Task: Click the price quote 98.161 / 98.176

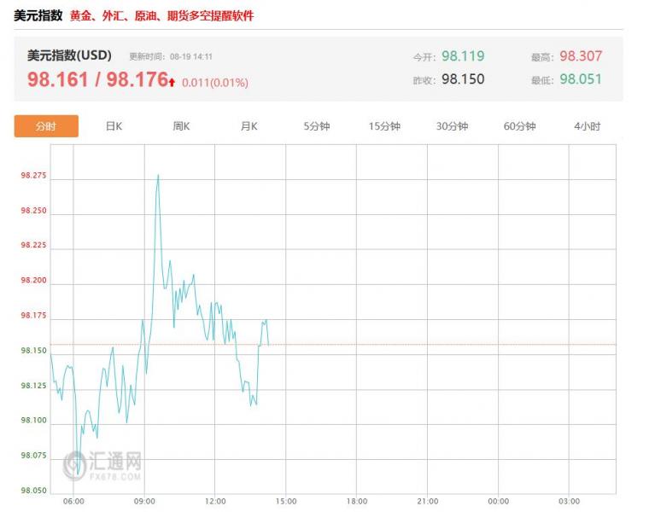Action: [x=97, y=79]
